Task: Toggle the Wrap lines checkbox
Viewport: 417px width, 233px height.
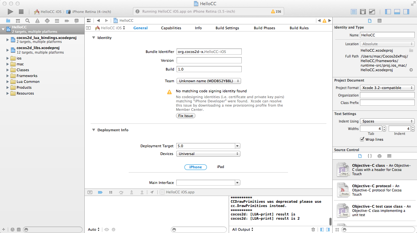Action: (x=362, y=139)
